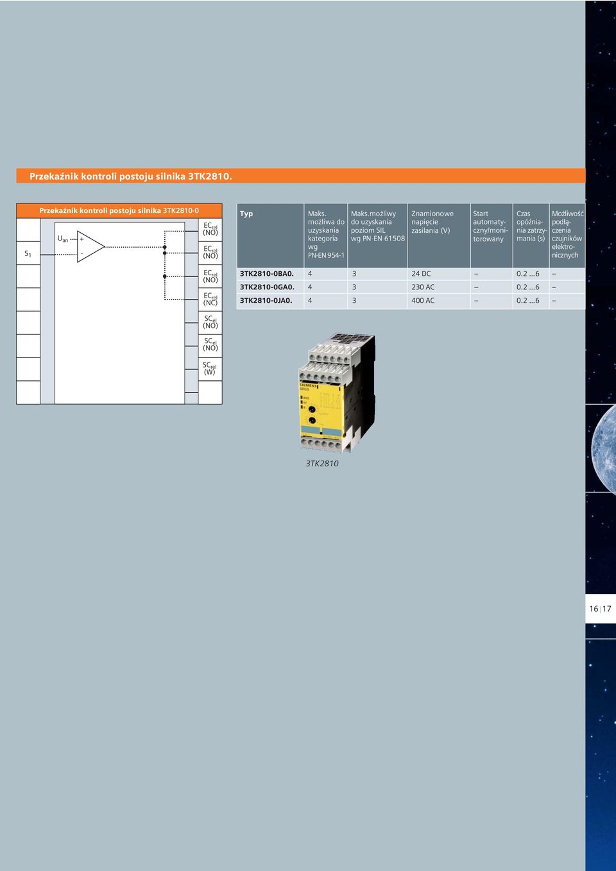Select type cell 3TK2810-0BA0.
Image resolution: width=616 pixels, height=871 pixels.
click(267, 274)
